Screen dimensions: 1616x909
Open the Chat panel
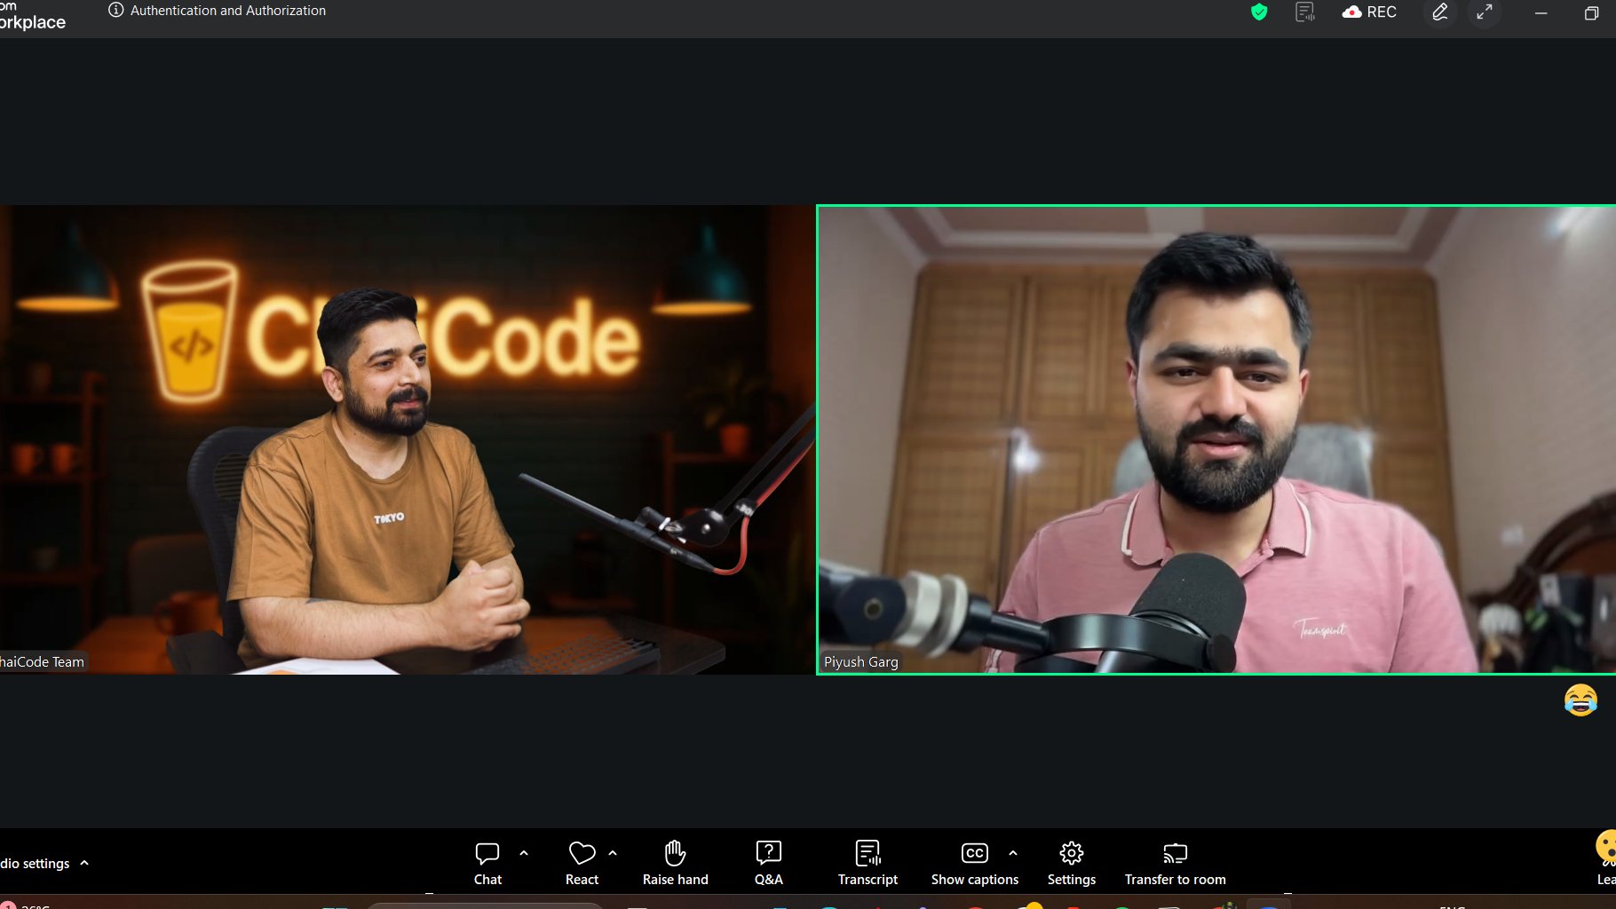(x=487, y=863)
